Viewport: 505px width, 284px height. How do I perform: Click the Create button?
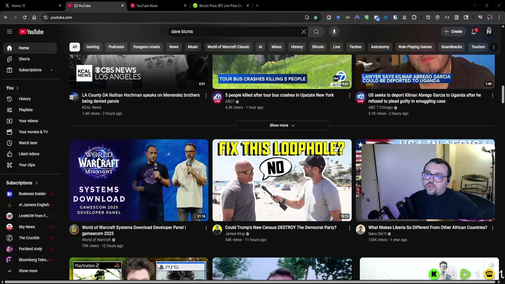[x=453, y=32]
